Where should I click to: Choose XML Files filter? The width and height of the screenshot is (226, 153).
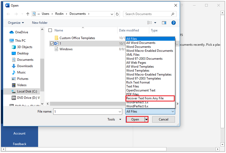(x=150, y=55)
